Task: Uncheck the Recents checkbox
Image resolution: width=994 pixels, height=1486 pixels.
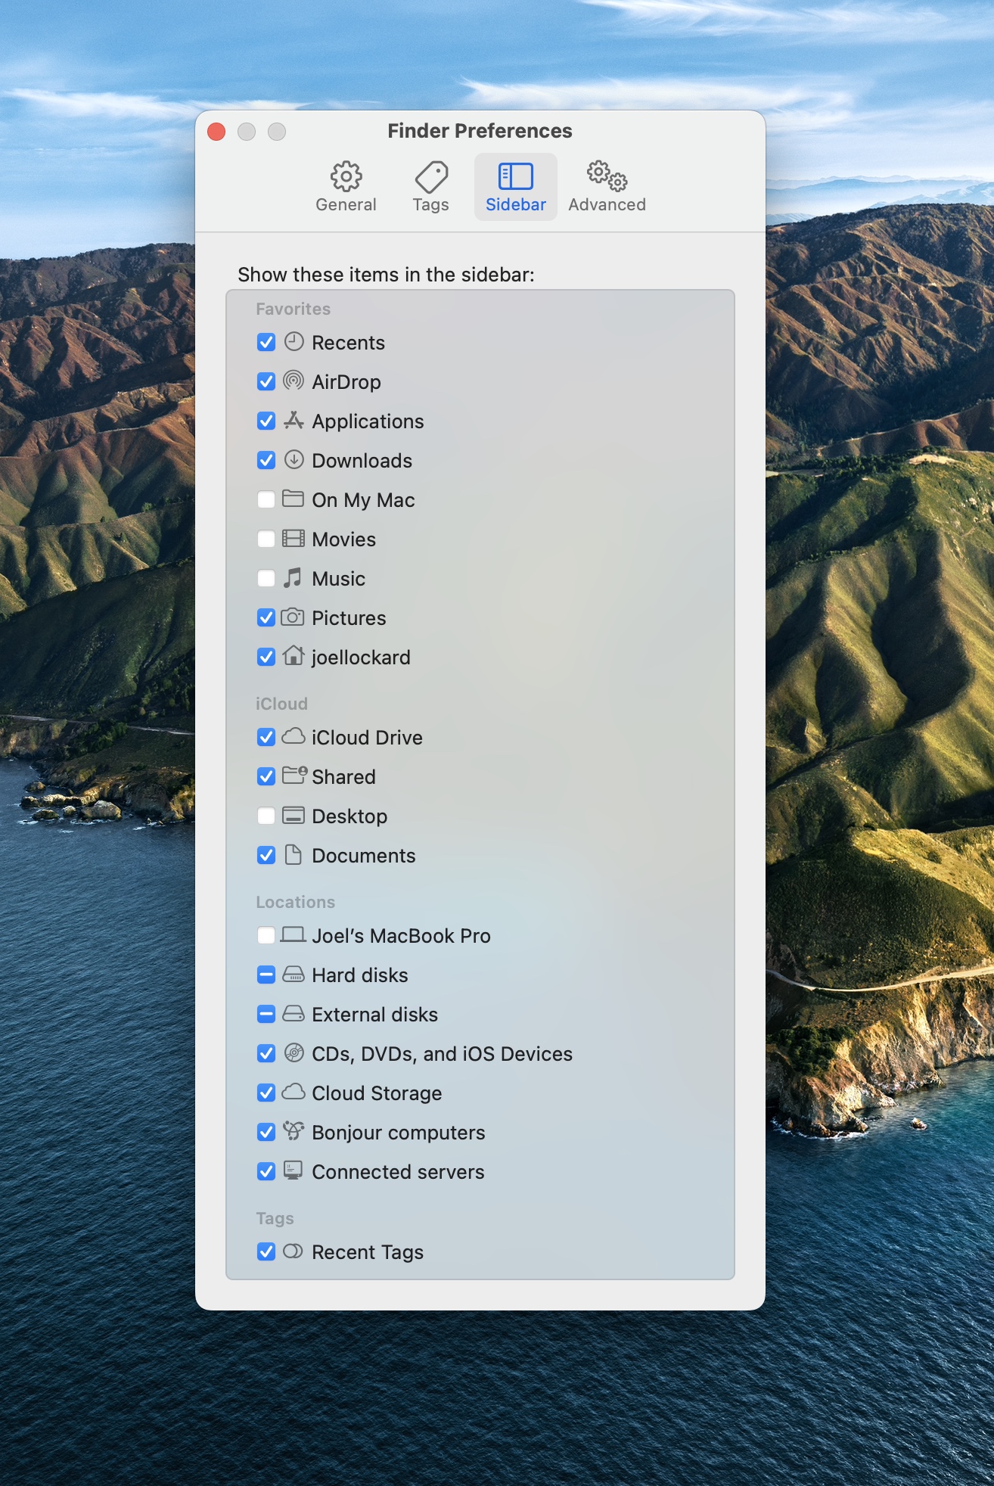Action: click(x=266, y=342)
